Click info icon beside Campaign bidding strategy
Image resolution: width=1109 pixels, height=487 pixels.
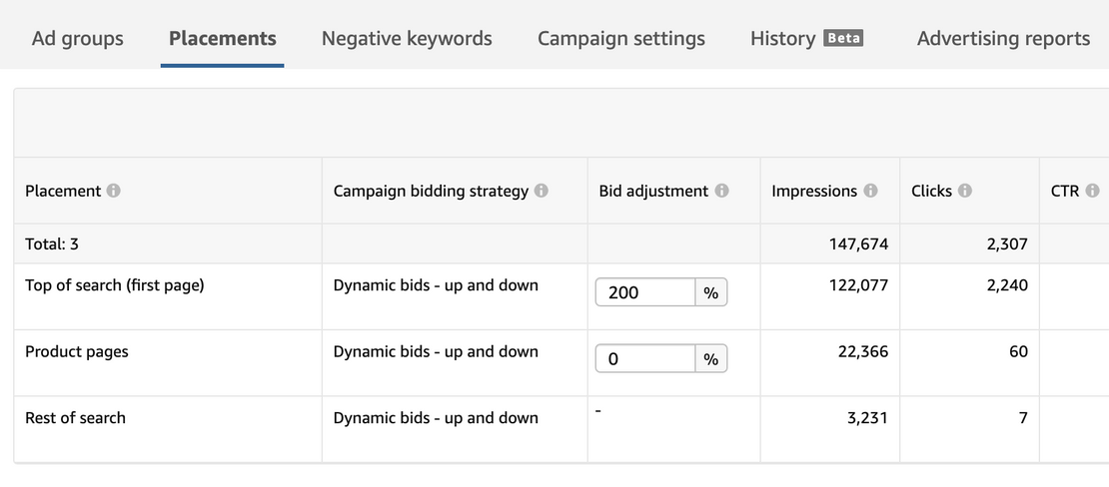(x=542, y=191)
